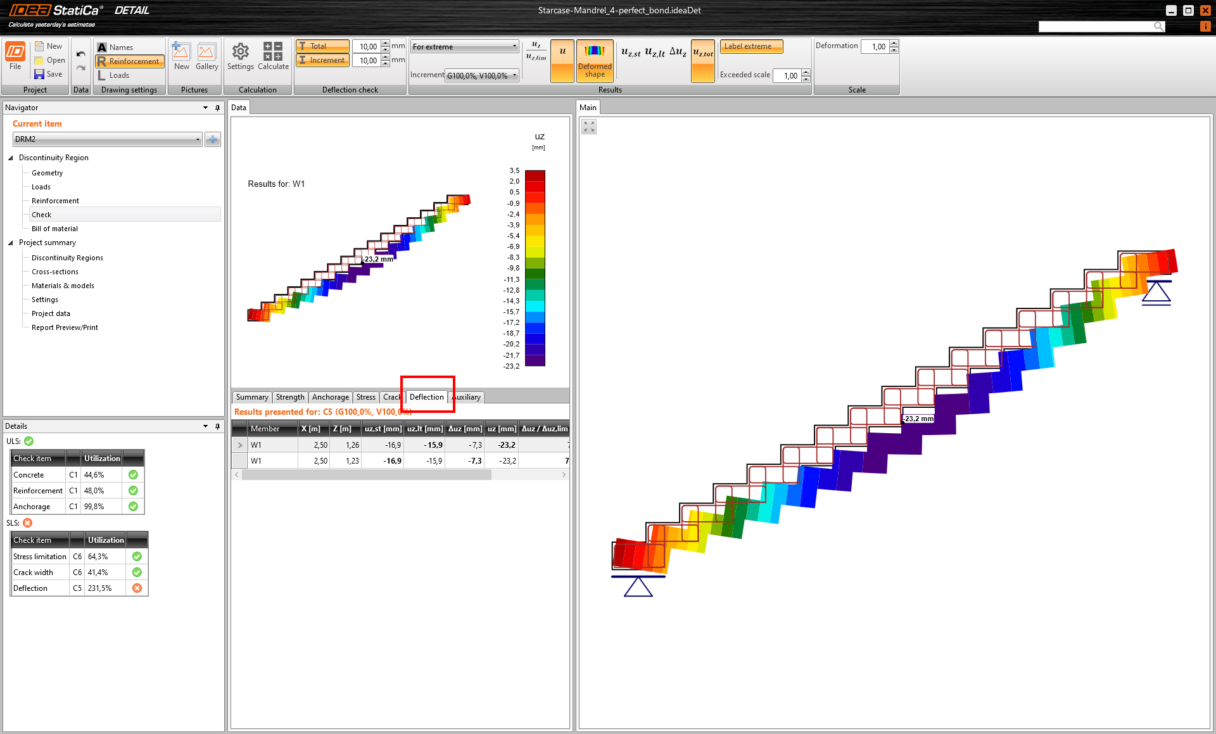The image size is (1216, 734).
Task: Toggle the Reinforcement drawing setting
Action: 129,61
